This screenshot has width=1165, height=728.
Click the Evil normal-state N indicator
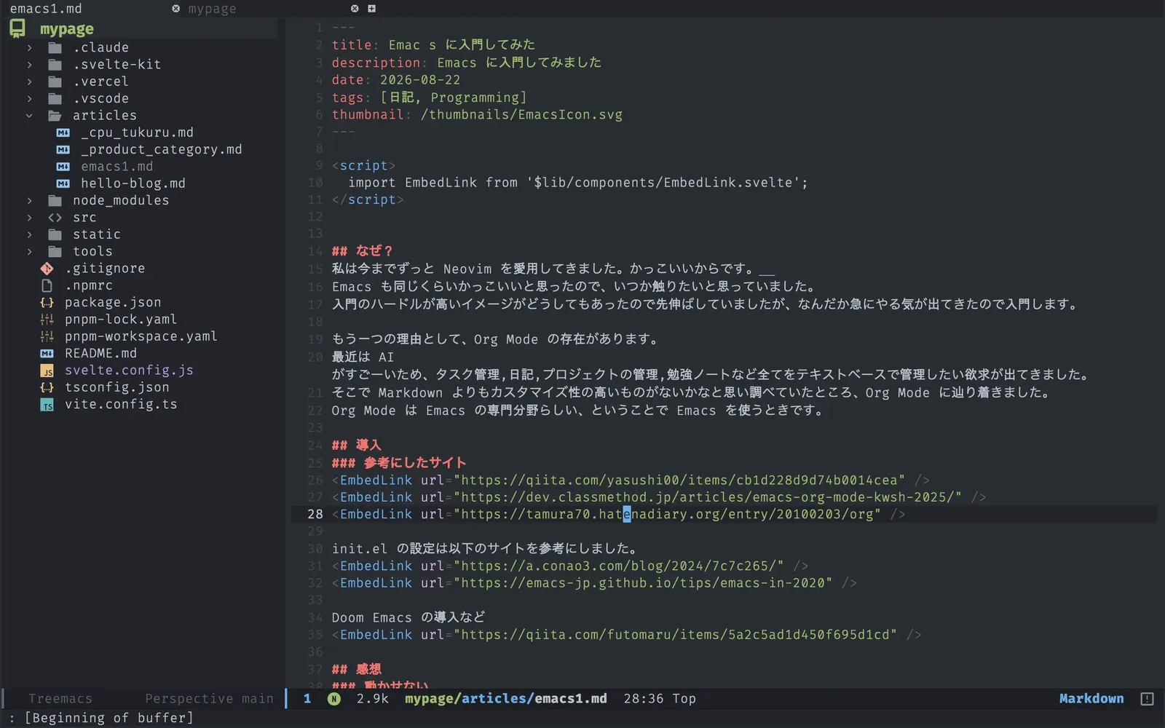click(x=334, y=699)
